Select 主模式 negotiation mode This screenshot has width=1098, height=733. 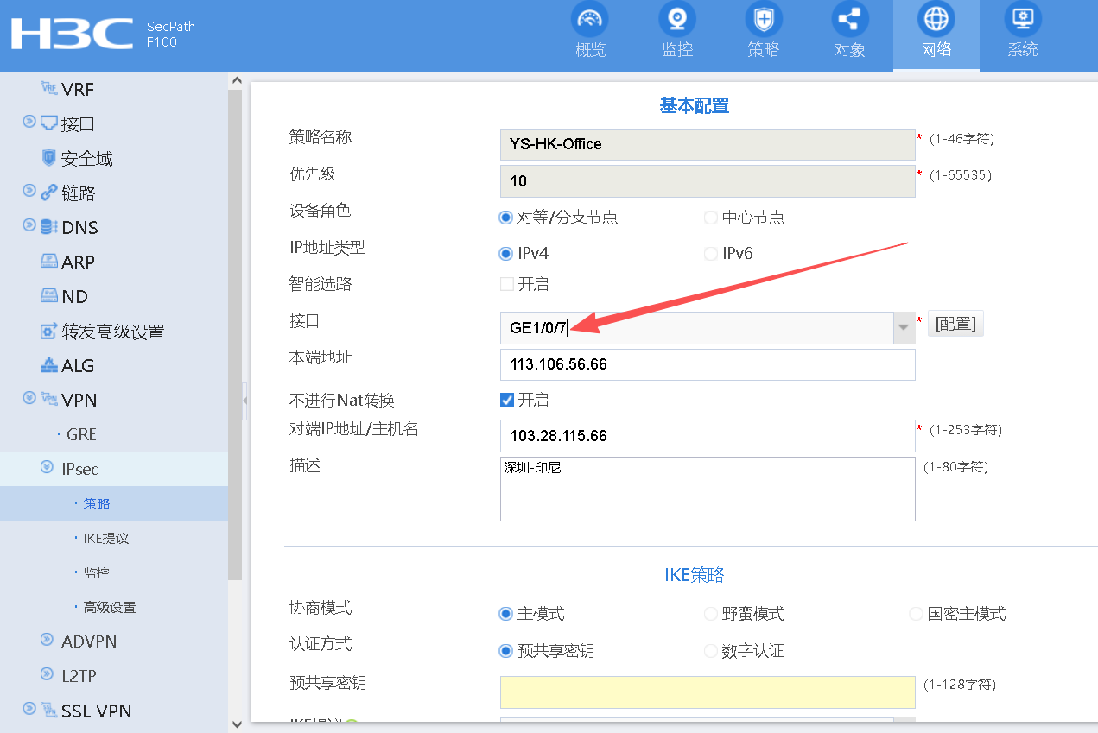(x=505, y=614)
